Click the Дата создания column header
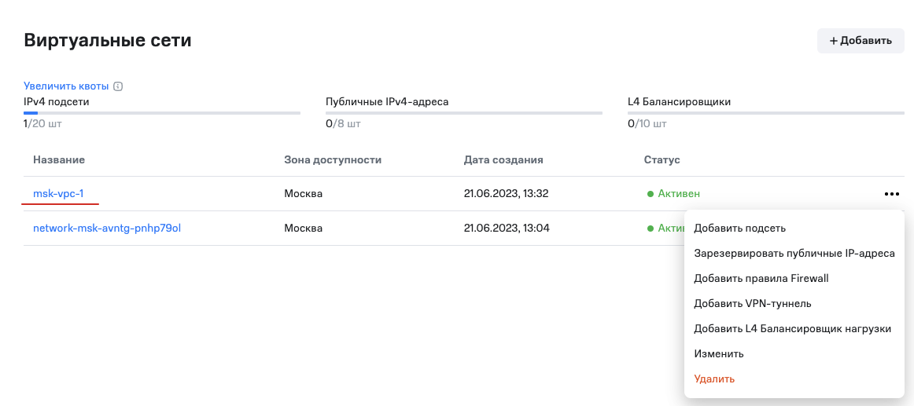The height and width of the screenshot is (406, 914). tap(503, 160)
